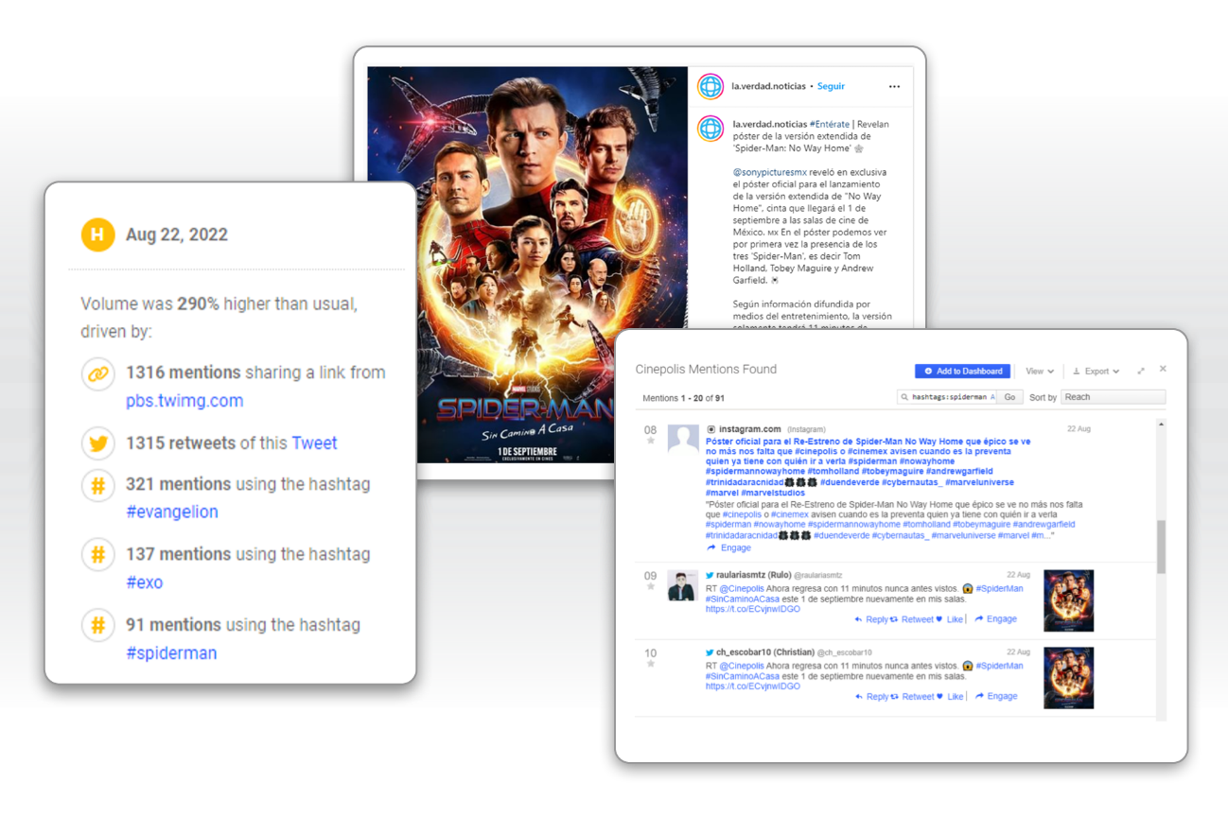Screen dimensions: 1228x816
Task: Click the expand panel icon in mentions header
Action: pos(1141,371)
